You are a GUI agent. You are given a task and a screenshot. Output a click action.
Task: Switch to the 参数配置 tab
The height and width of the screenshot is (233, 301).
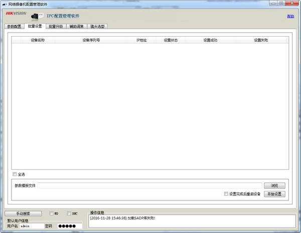(14, 27)
